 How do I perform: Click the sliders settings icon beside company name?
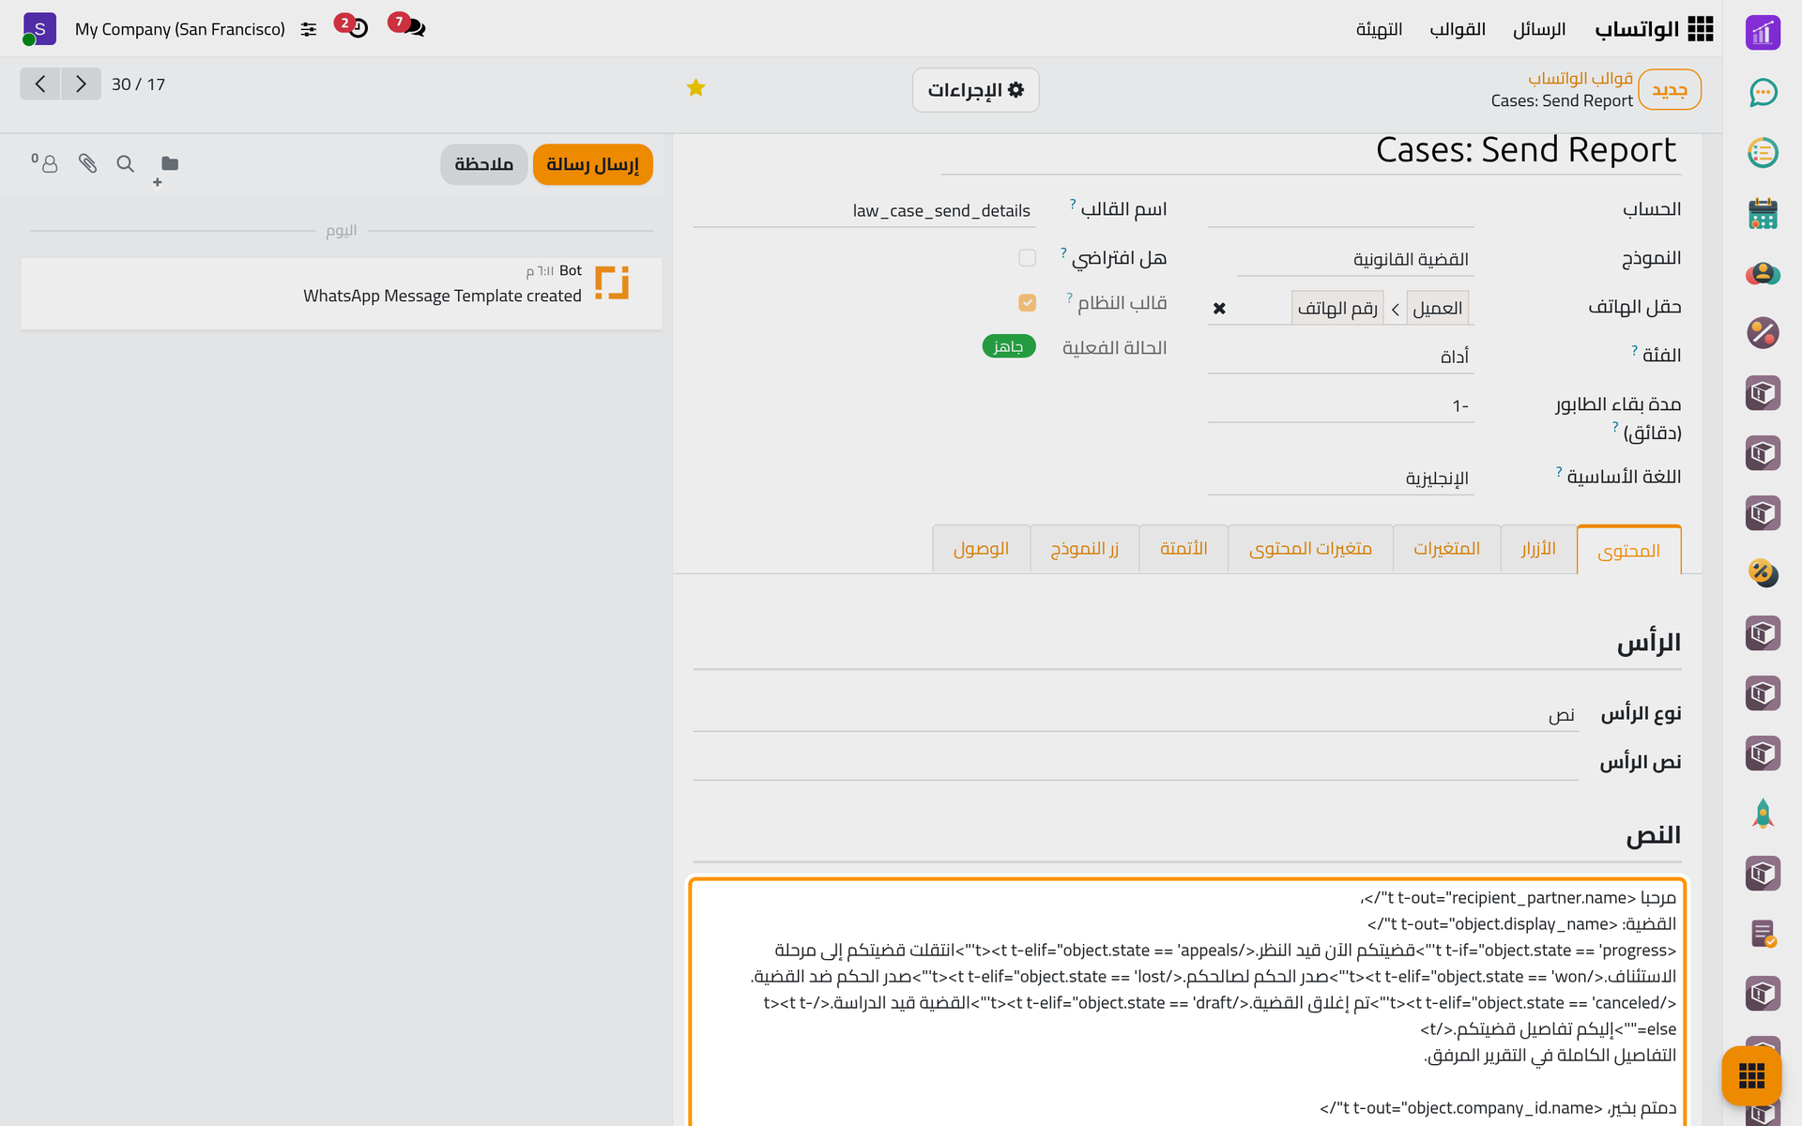tap(309, 30)
